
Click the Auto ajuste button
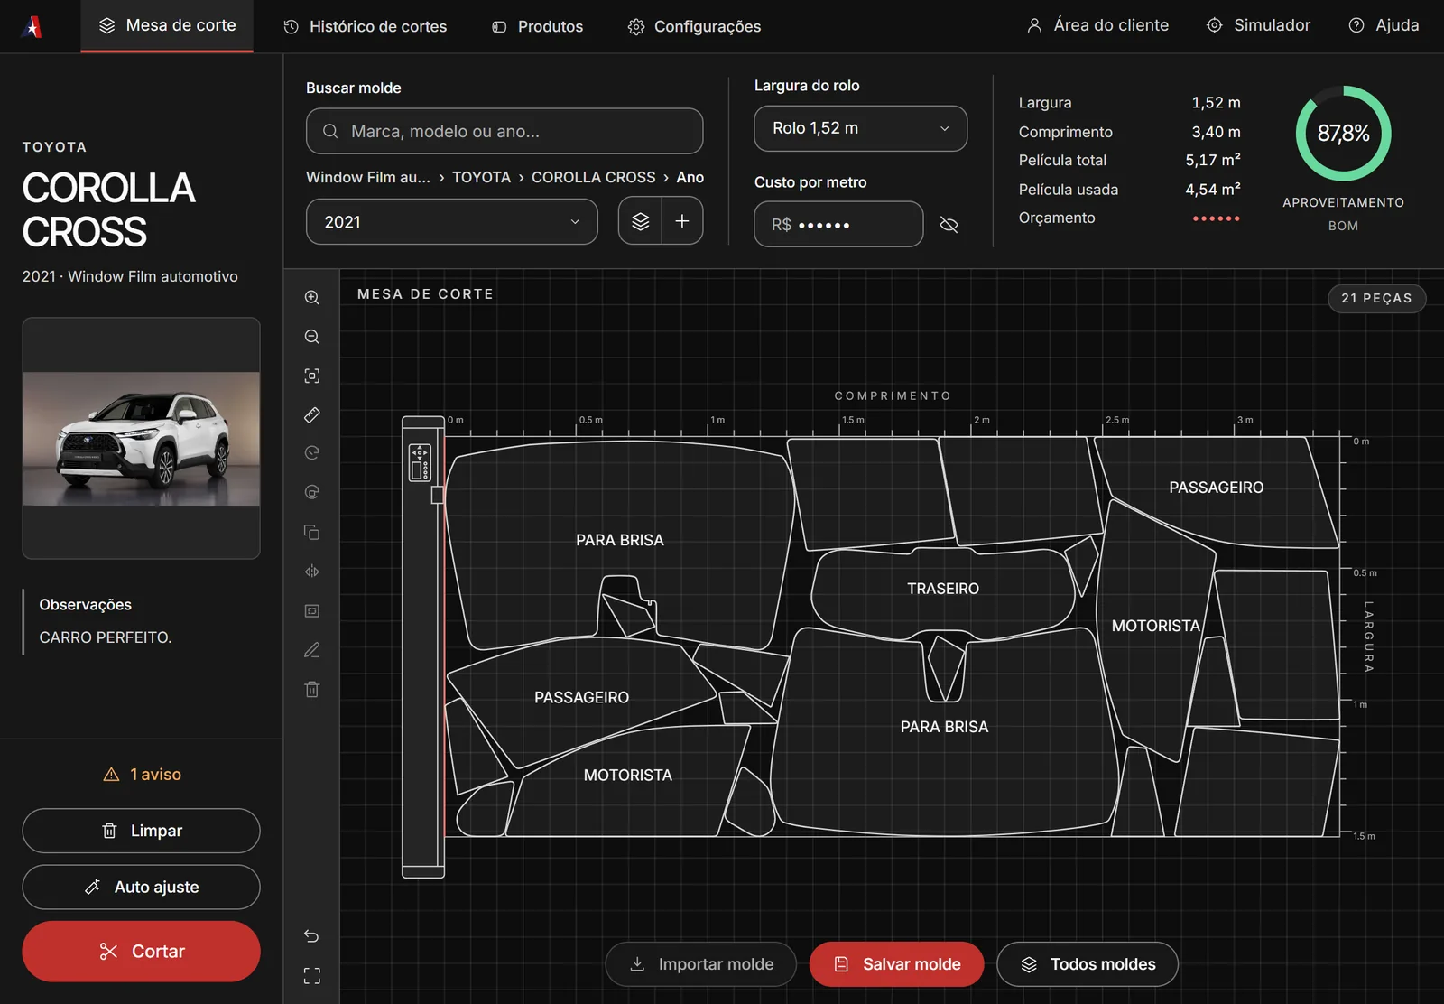click(142, 888)
